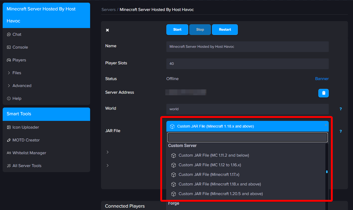The width and height of the screenshot is (353, 210).
Task: Click the Stop server button
Action: (200, 30)
